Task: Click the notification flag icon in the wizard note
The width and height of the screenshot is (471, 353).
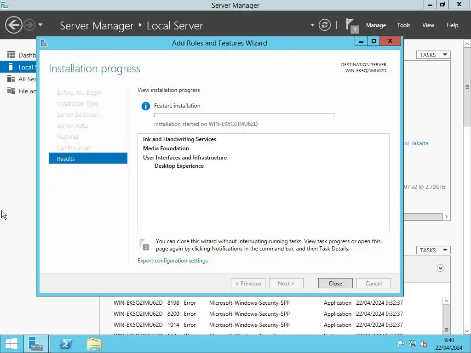Action: (144, 245)
